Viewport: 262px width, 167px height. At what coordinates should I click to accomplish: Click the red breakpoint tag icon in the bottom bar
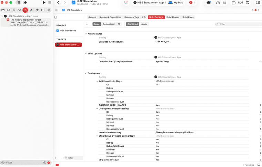tap(57, 165)
